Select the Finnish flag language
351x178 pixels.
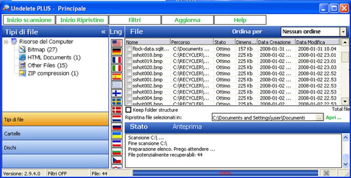click(117, 93)
